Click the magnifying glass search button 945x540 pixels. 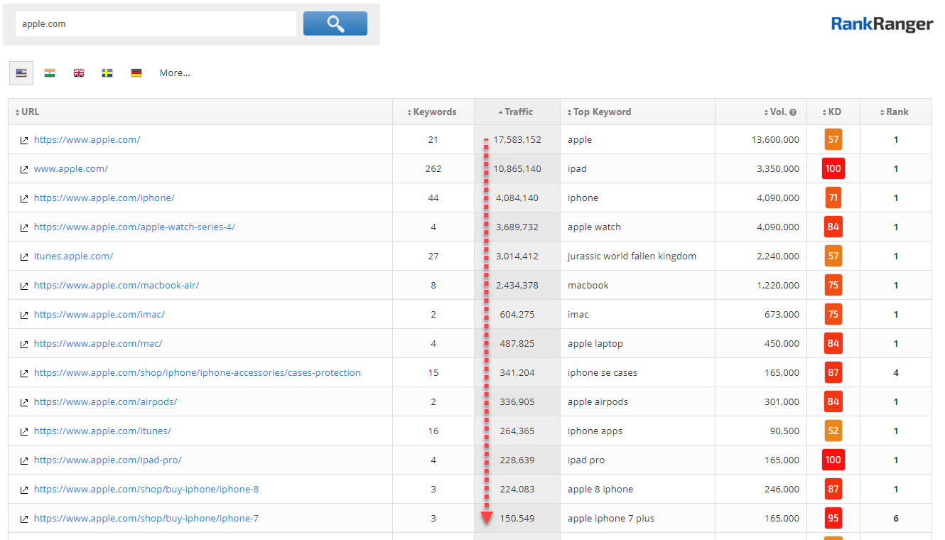(335, 23)
